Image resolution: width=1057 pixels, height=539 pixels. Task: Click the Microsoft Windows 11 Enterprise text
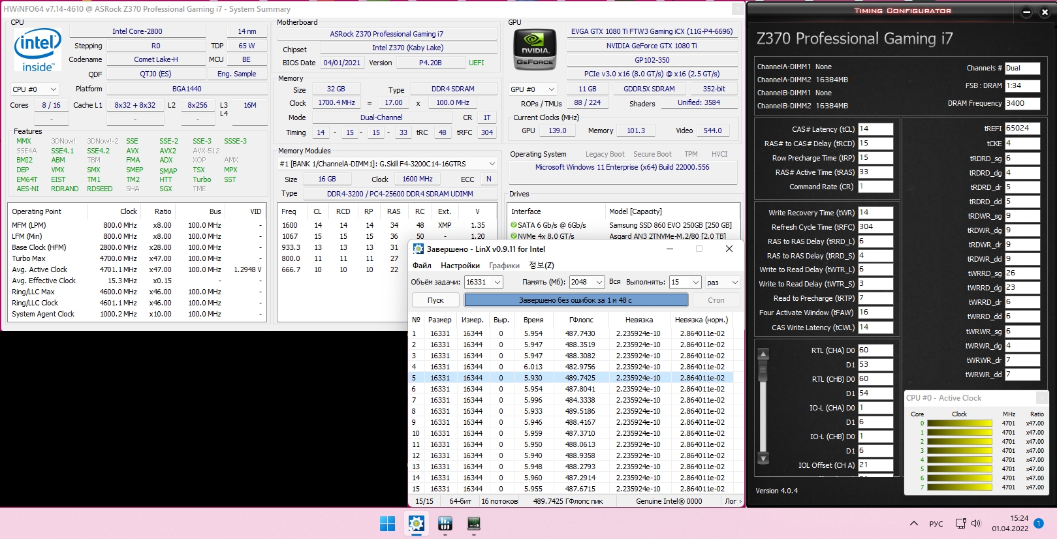(x=622, y=167)
